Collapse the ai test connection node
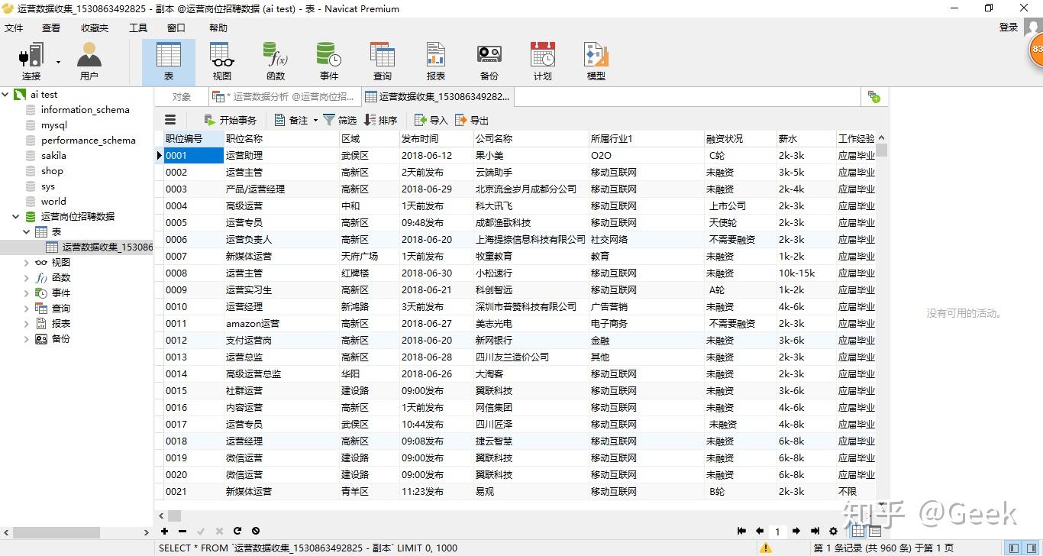Screen dimensions: 1043x556 tap(6, 95)
